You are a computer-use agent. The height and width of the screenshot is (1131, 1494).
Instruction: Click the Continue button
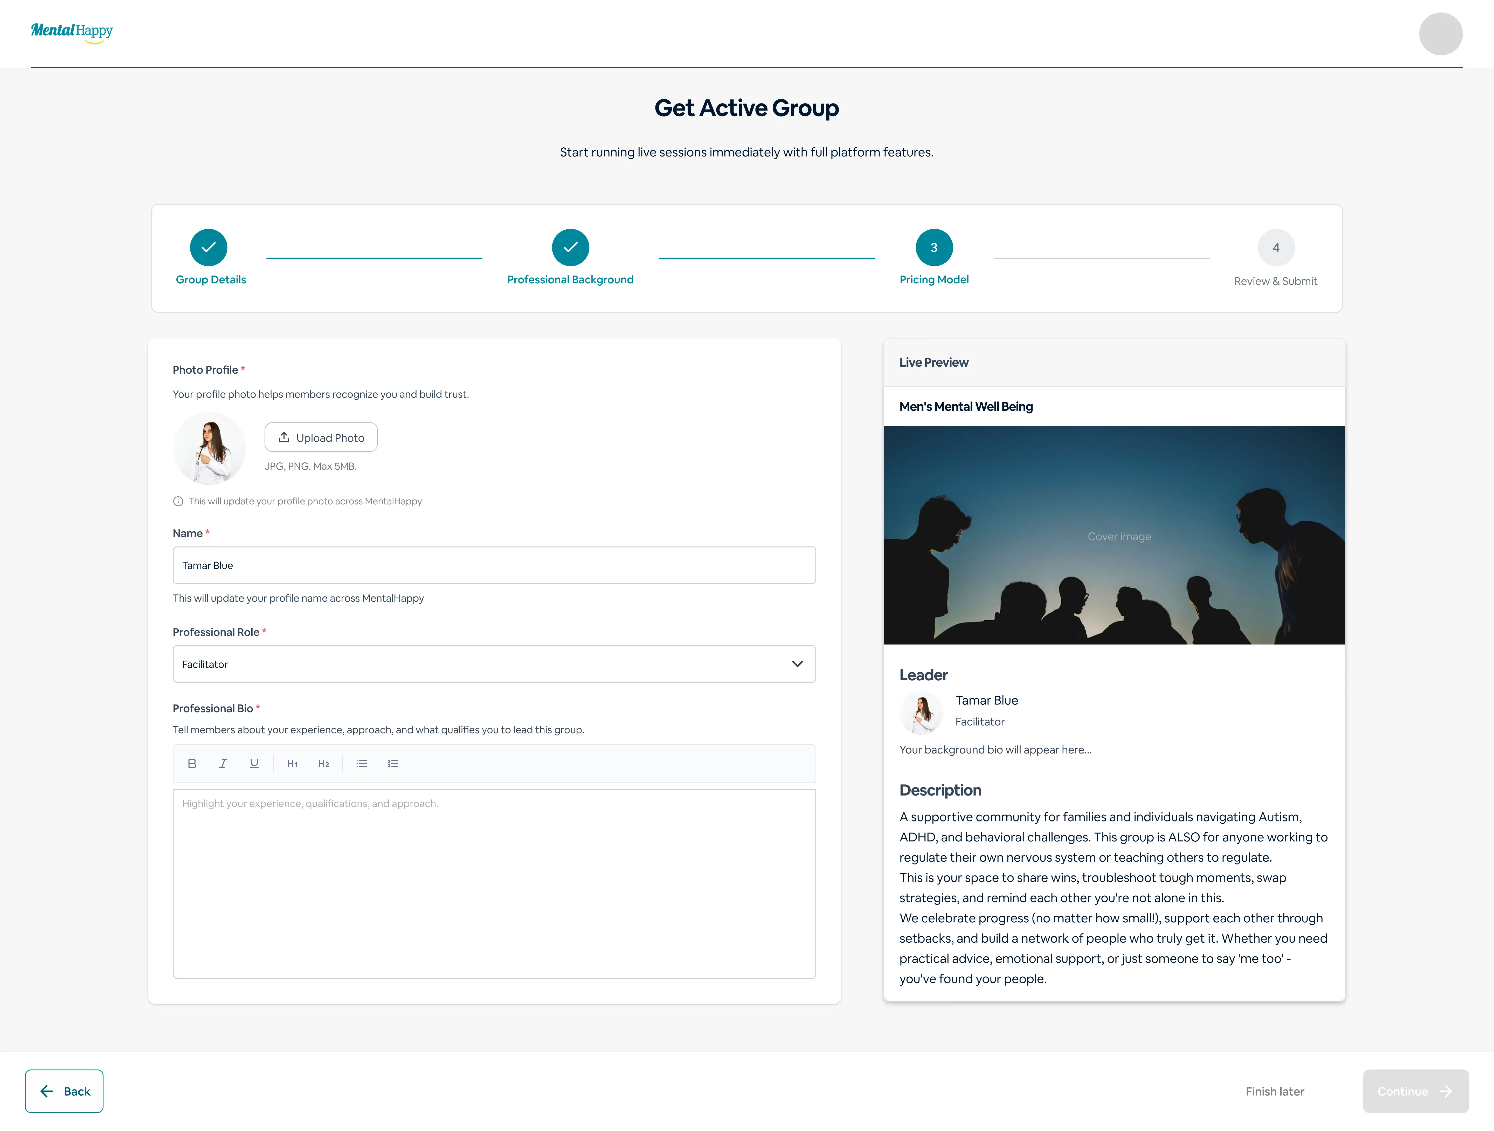1416,1091
